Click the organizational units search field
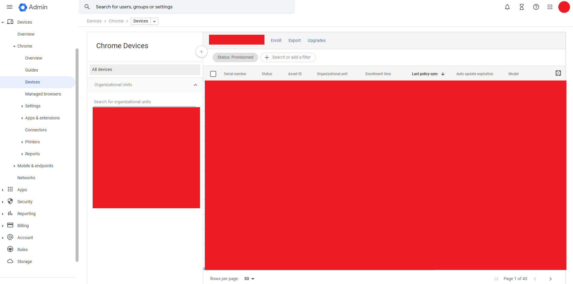The width and height of the screenshot is (573, 284). pos(144,101)
